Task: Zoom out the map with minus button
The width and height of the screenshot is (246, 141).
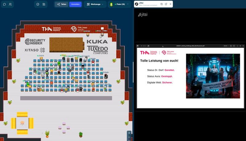Action: pyautogui.click(x=129, y=137)
